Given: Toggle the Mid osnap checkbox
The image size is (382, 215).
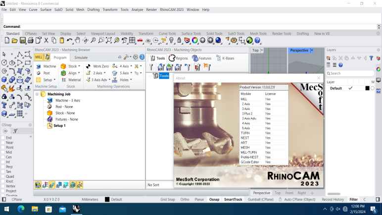Looking at the screenshot, I should [2, 153].
